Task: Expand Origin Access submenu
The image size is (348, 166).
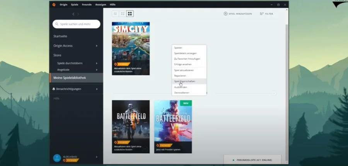Action: click(x=97, y=46)
